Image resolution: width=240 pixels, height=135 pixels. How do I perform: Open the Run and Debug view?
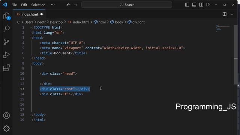(x=6, y=55)
